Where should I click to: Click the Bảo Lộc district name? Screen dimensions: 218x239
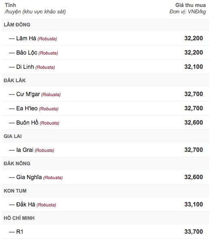coord(27,53)
